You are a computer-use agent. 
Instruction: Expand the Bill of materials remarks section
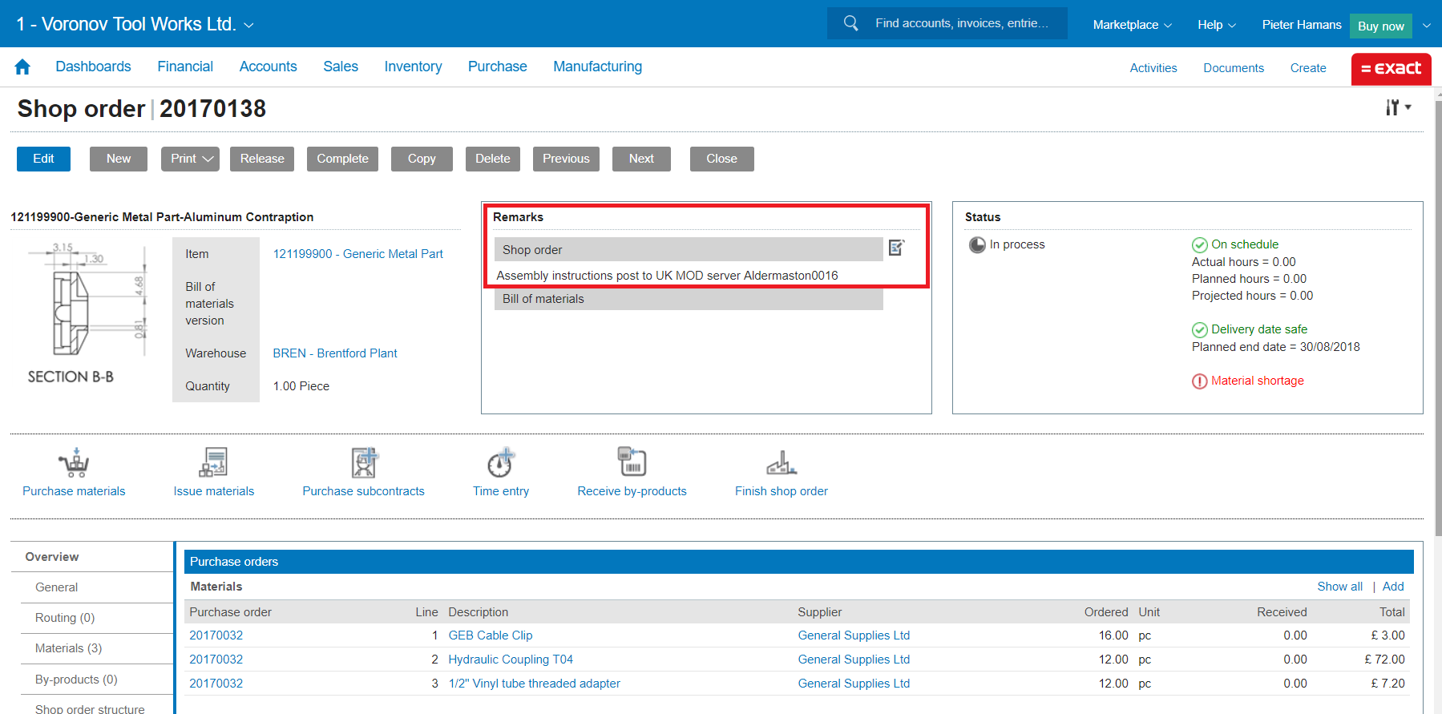688,299
